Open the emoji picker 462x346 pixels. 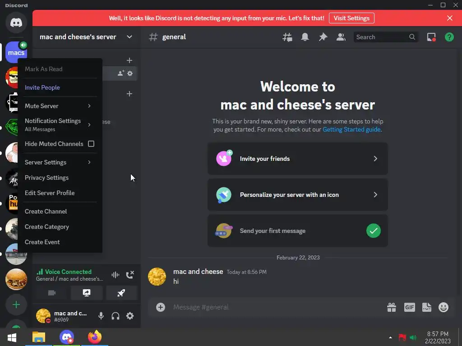[444, 307]
